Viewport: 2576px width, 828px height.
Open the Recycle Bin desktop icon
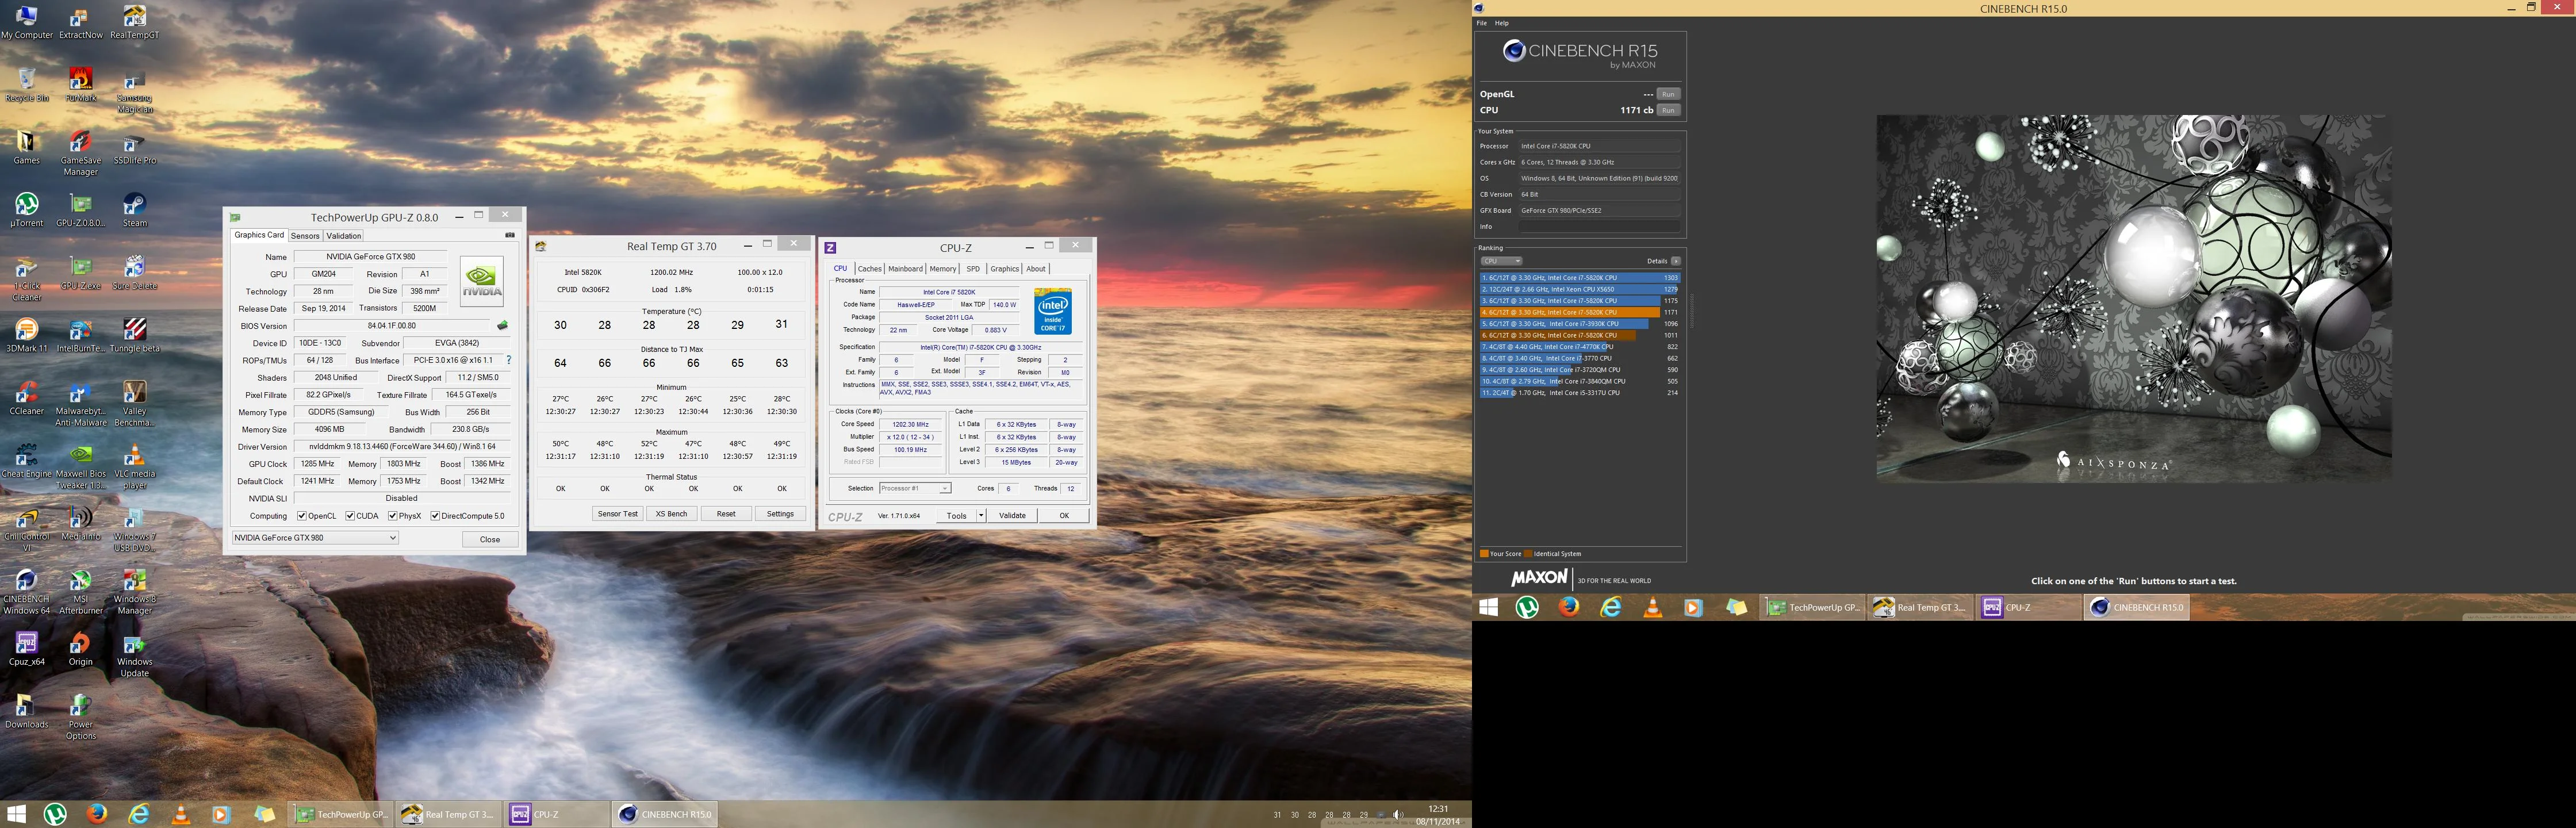pos(27,85)
